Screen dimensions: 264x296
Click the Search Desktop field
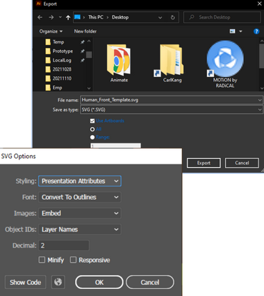(x=222, y=17)
